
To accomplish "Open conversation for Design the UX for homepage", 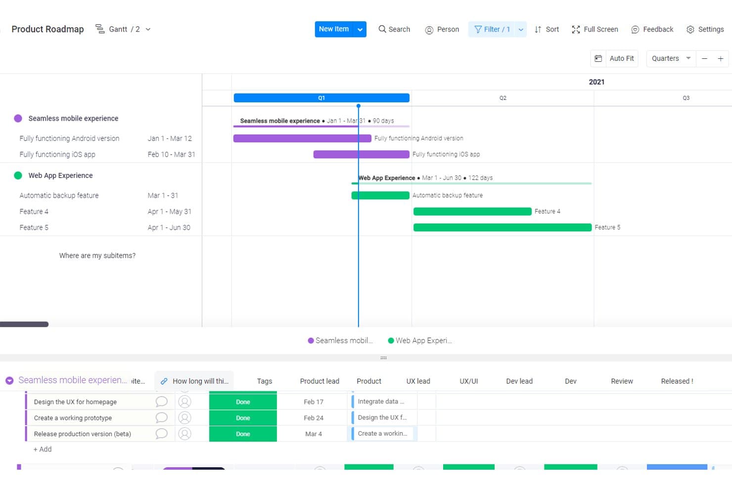I will (161, 401).
